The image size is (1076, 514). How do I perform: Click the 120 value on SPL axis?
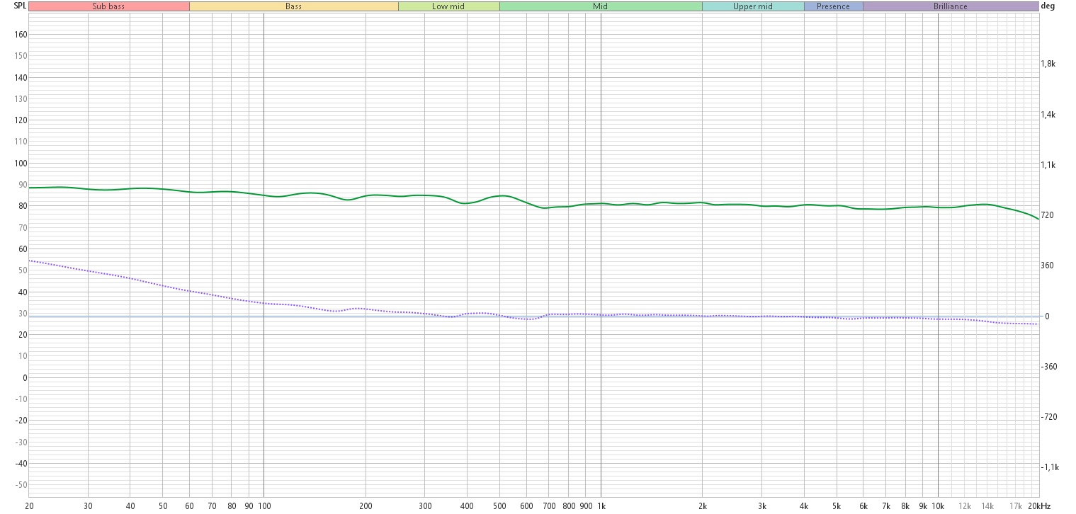coord(21,120)
